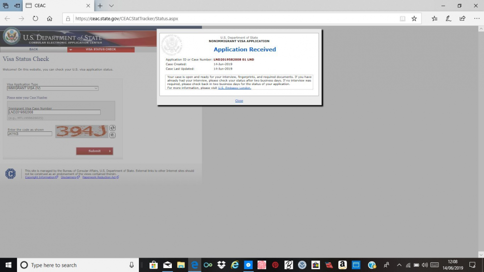Open the People taskbar icon
Screen dimensions: 484x272
[386, 265]
